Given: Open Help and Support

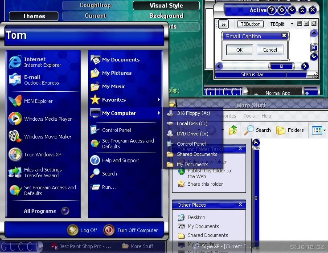Looking at the screenshot, I should (120, 160).
